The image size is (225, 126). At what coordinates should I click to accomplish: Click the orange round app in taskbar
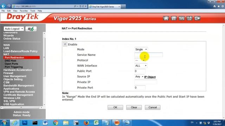pyautogui.click(x=117, y=123)
